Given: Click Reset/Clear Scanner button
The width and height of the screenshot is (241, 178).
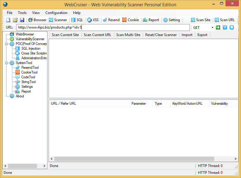Looking at the screenshot, I should [161, 35].
